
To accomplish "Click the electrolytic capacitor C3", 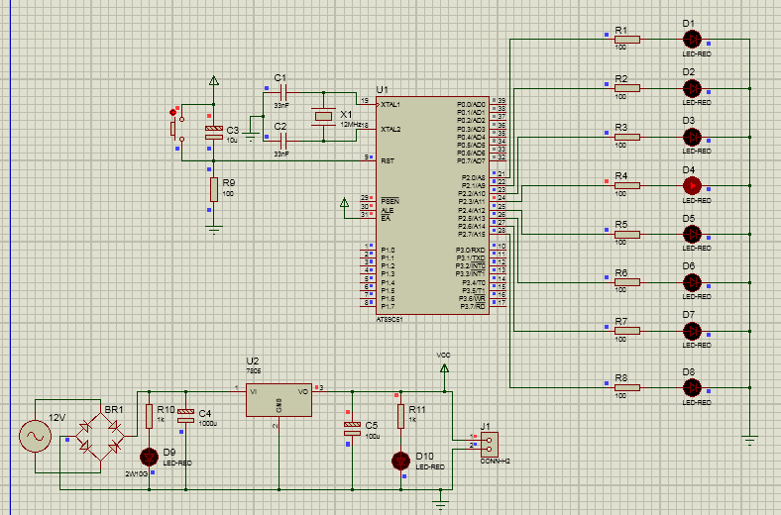I will point(213,133).
